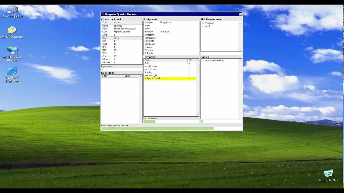Select the mermaid gills inventory row
344x193 pixels.
point(170,76)
